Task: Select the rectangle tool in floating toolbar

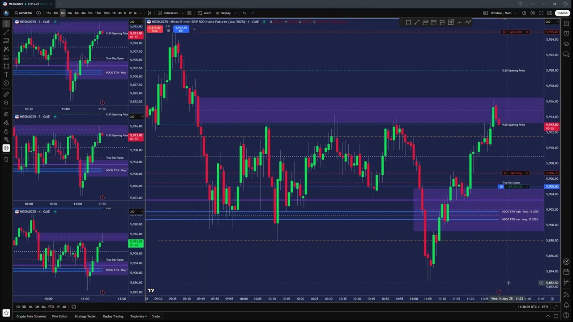Action: (x=408, y=22)
